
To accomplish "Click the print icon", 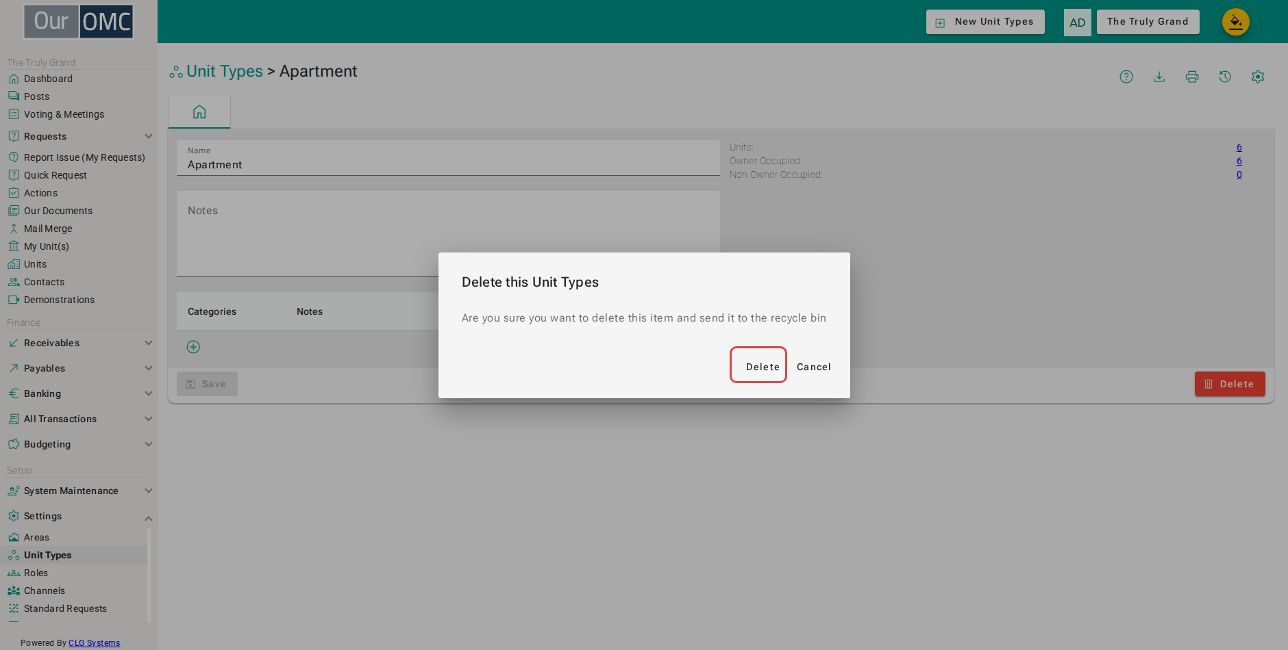I will (1192, 77).
